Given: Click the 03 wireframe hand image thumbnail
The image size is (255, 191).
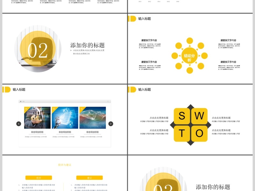Looking at the screenshot, I should pyautogui.click(x=92, y=118).
